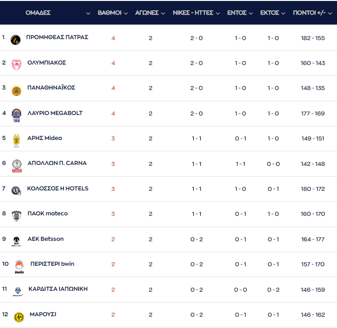This screenshot has width=337, height=328.
Task: Sort table by ΕΚΤΟΣ column
Action: (x=273, y=13)
